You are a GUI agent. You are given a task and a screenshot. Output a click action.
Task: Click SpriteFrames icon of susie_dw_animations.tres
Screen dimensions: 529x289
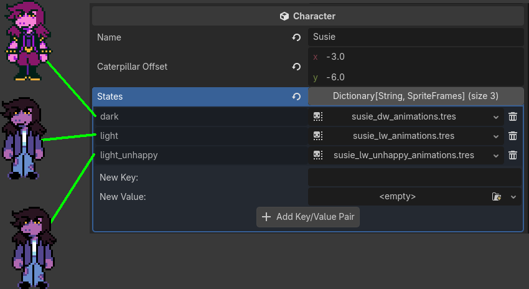click(318, 116)
